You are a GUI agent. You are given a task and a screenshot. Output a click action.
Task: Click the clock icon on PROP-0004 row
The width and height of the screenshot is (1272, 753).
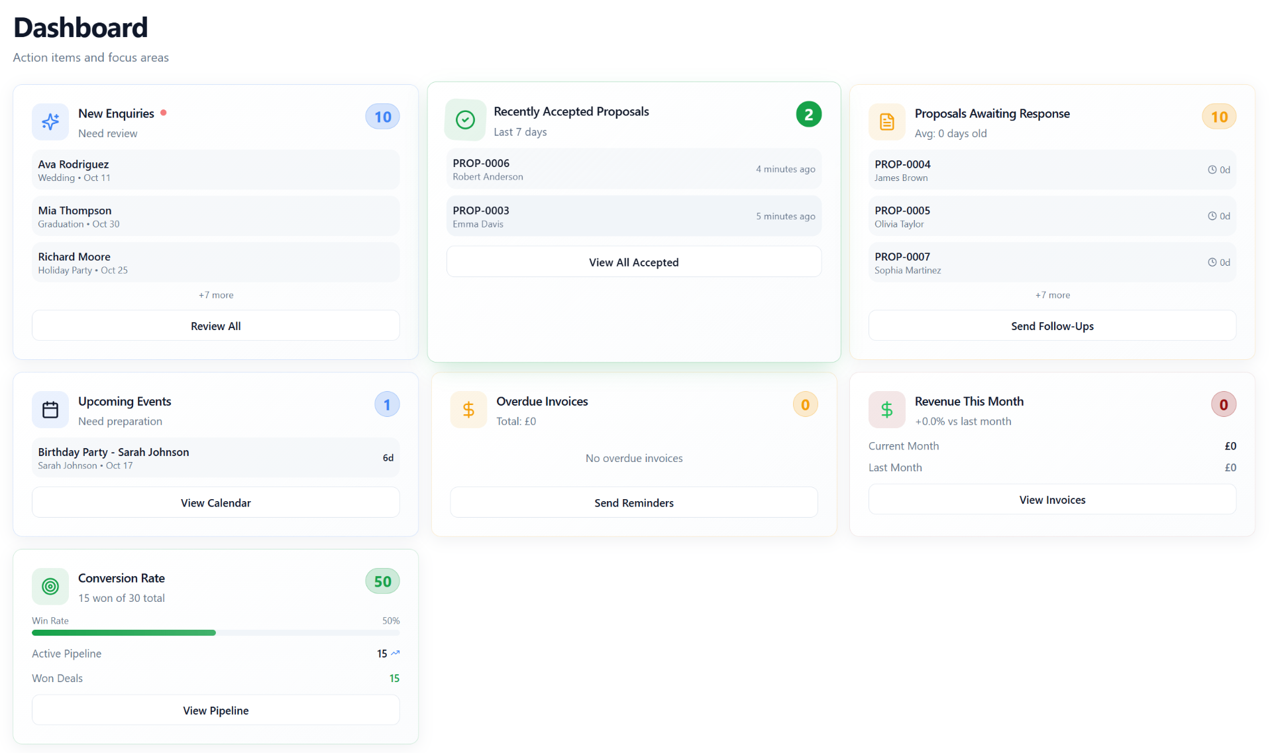(x=1212, y=170)
